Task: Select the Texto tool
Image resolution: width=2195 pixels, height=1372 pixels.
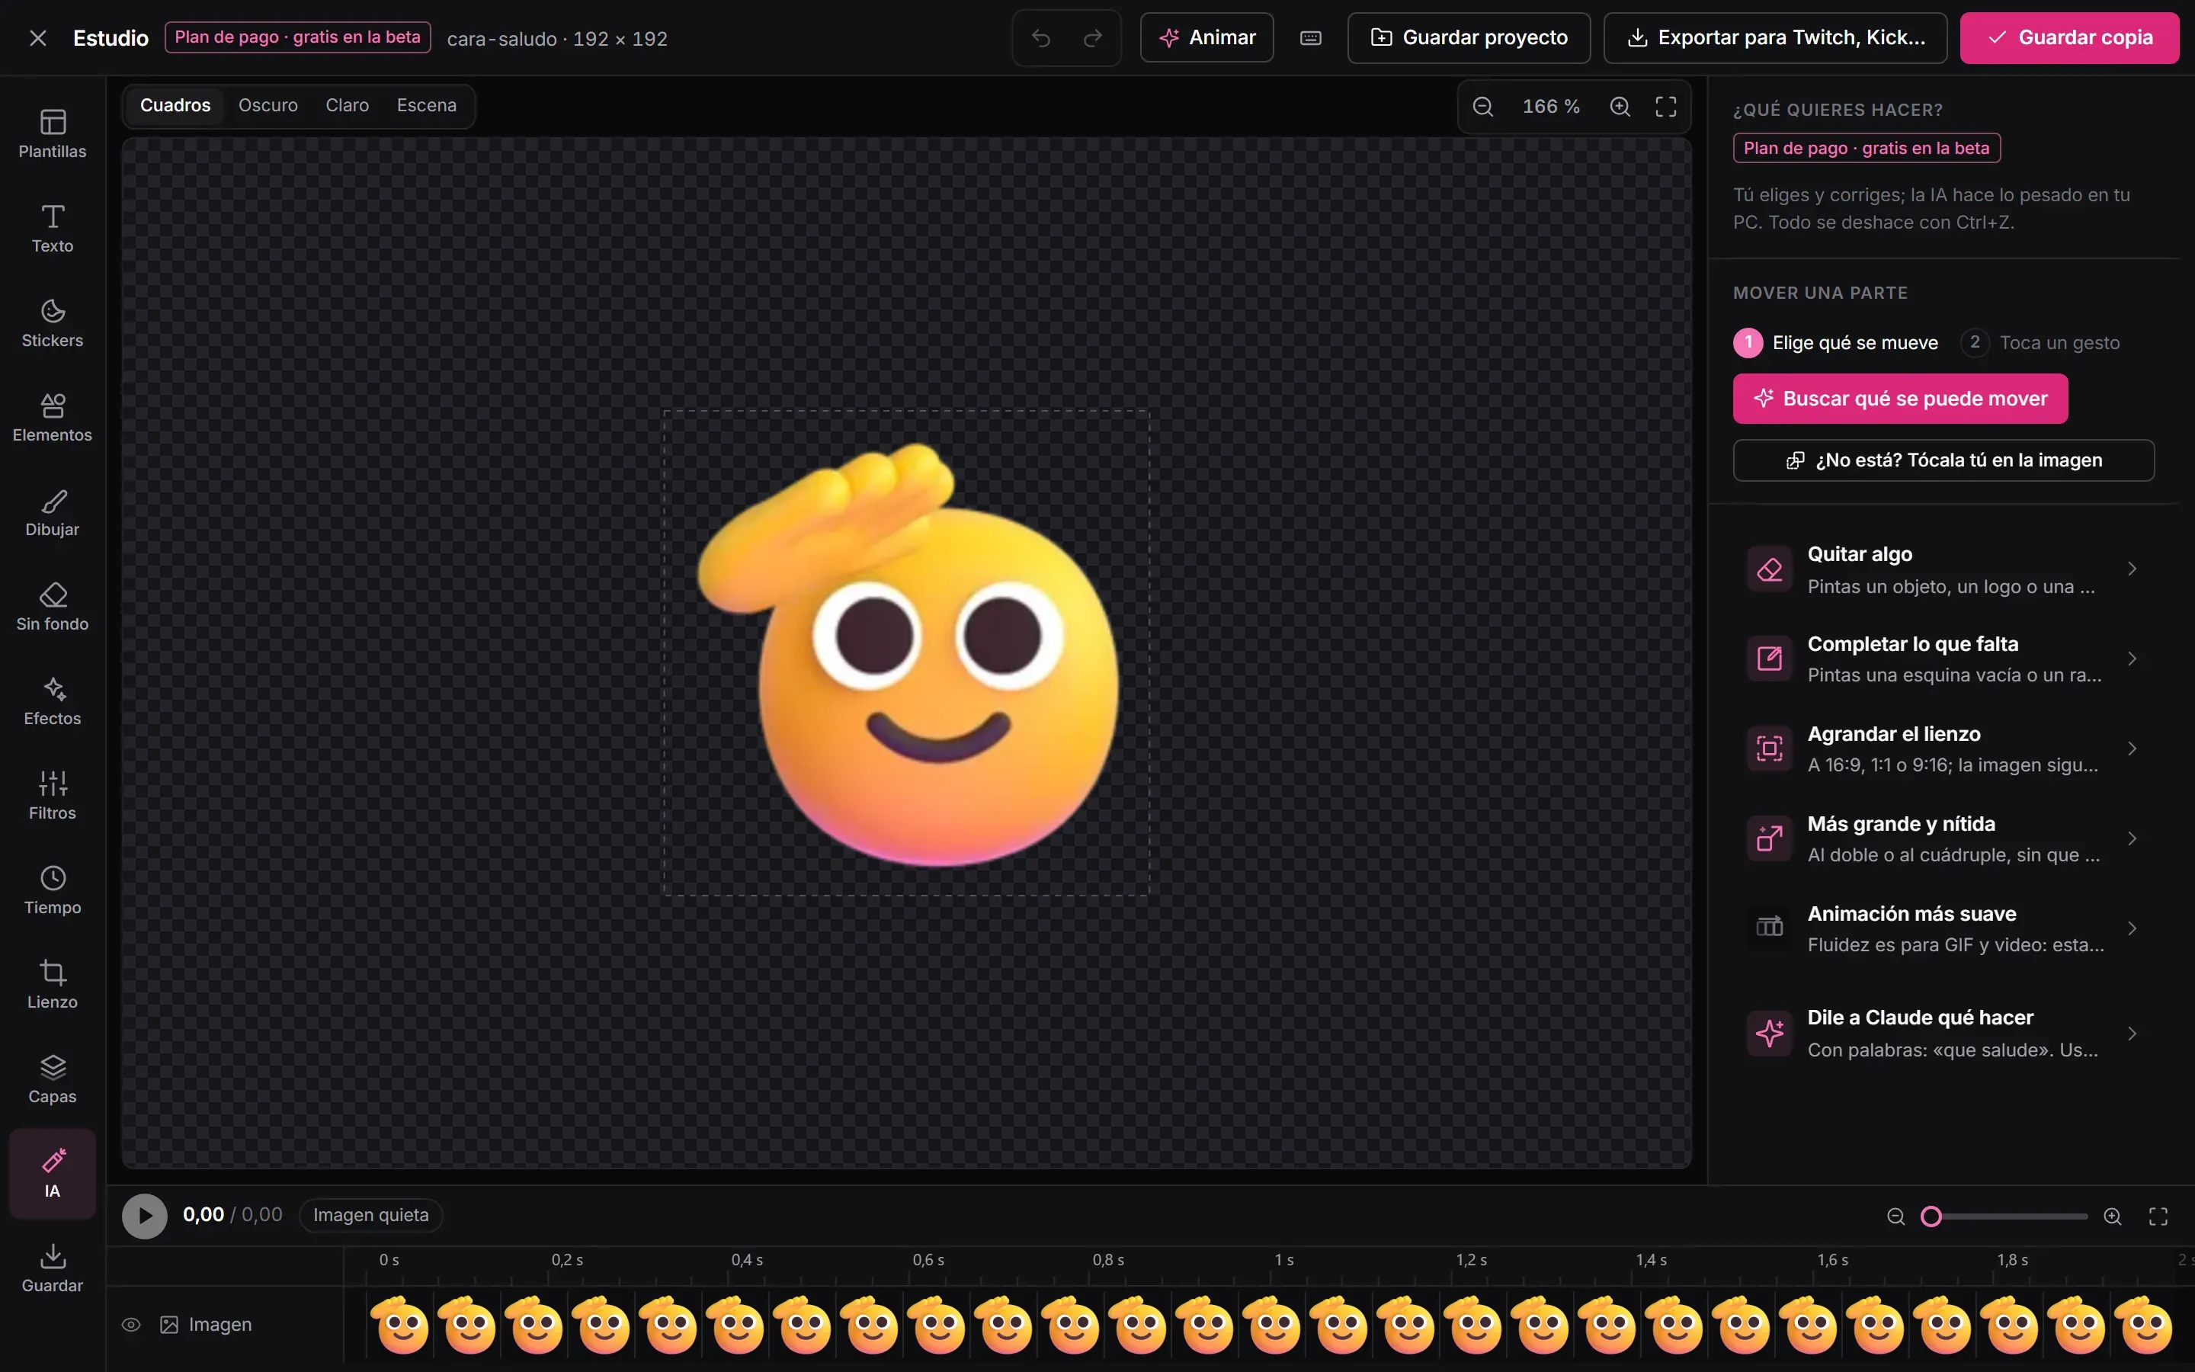Action: point(53,229)
